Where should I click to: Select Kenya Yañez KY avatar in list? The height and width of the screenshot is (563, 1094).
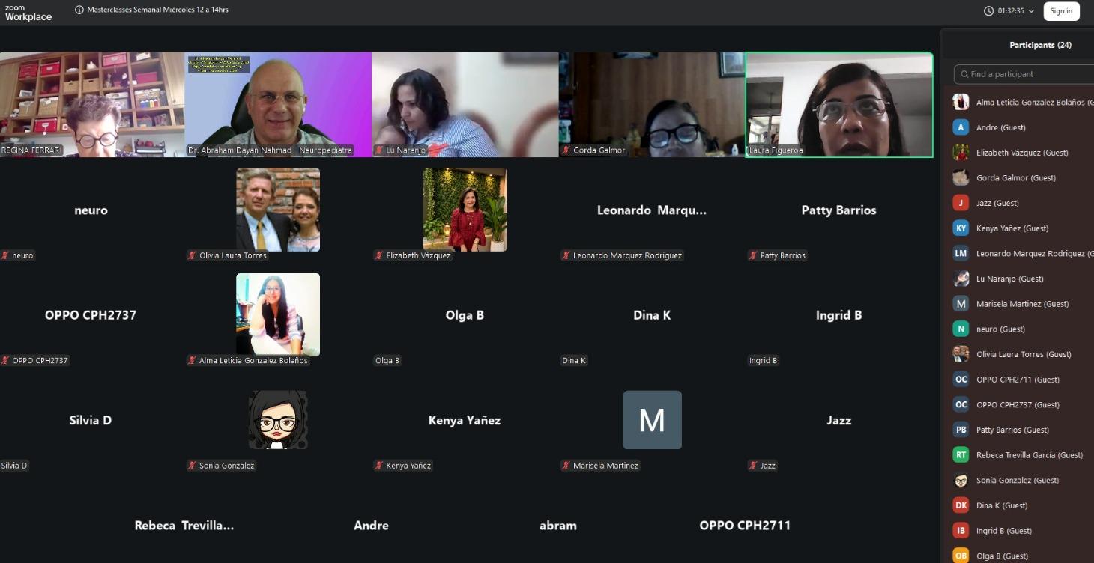coord(961,228)
